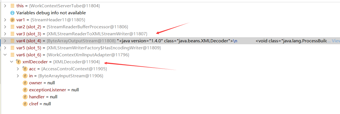Viewport: 340px width, 114px height.
Task: Click the field icon beside exceptionListener
Action: click(25, 90)
